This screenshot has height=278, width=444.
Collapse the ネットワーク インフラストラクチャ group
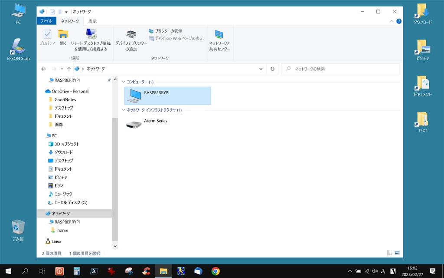[124, 110]
